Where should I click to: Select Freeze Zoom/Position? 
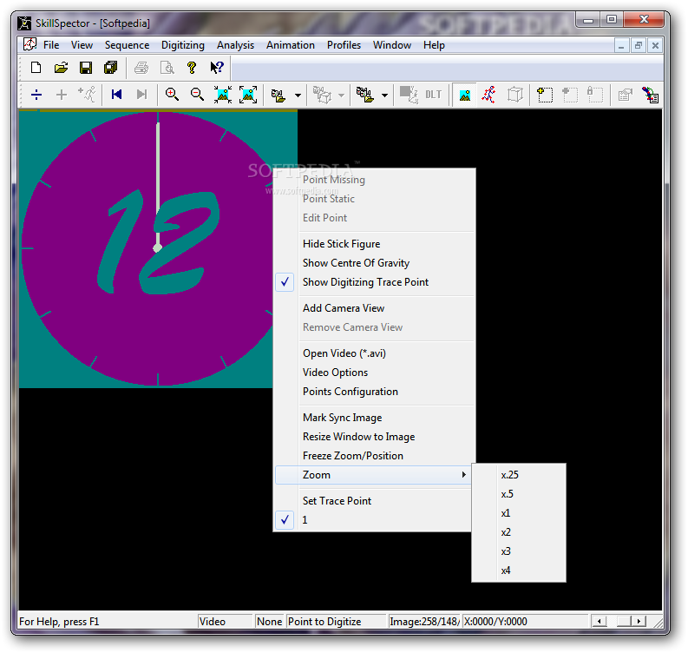click(x=374, y=456)
